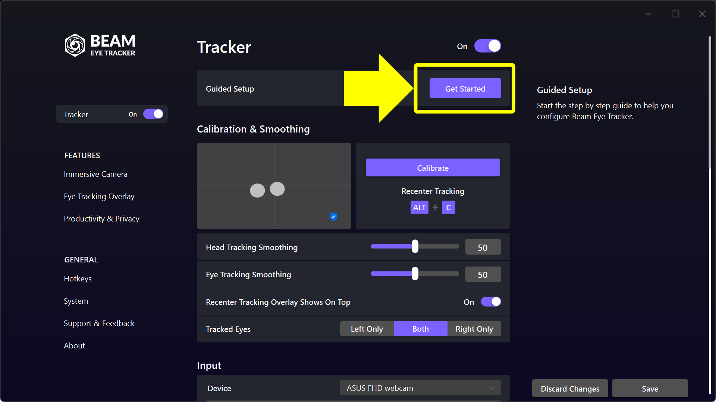
Task: Disable Recenter Tracking Overlay Shows On Top
Action: pyautogui.click(x=491, y=302)
